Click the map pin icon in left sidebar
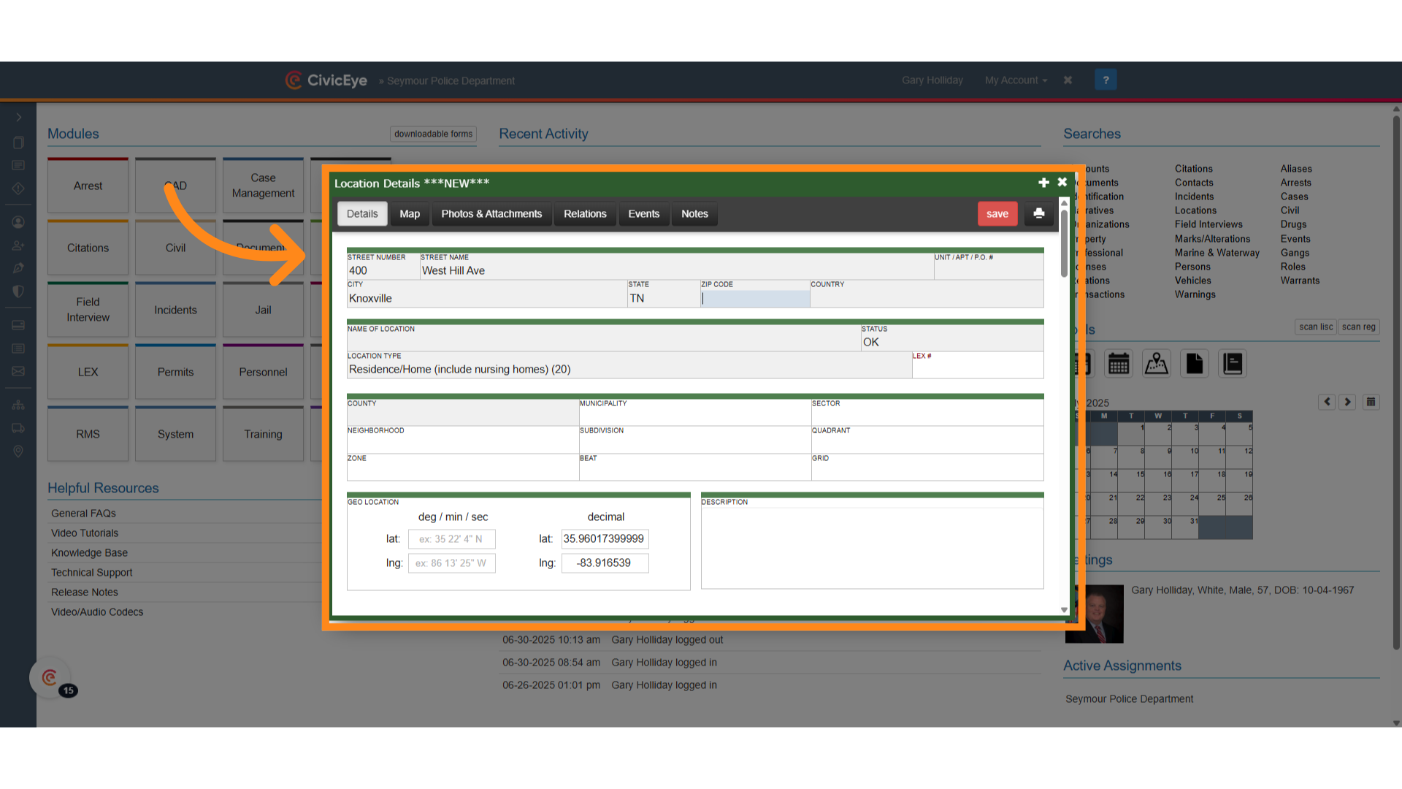Viewport: 1402px width, 789px height. tap(18, 451)
